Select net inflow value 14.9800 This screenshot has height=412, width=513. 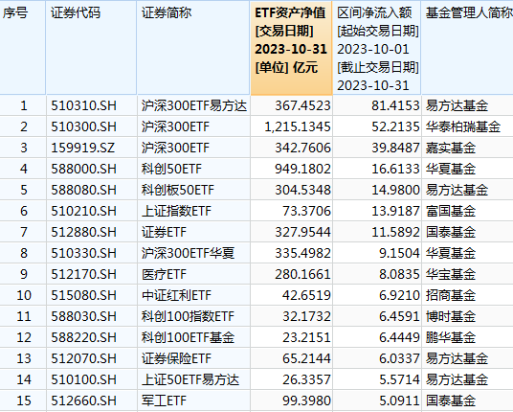click(x=395, y=190)
